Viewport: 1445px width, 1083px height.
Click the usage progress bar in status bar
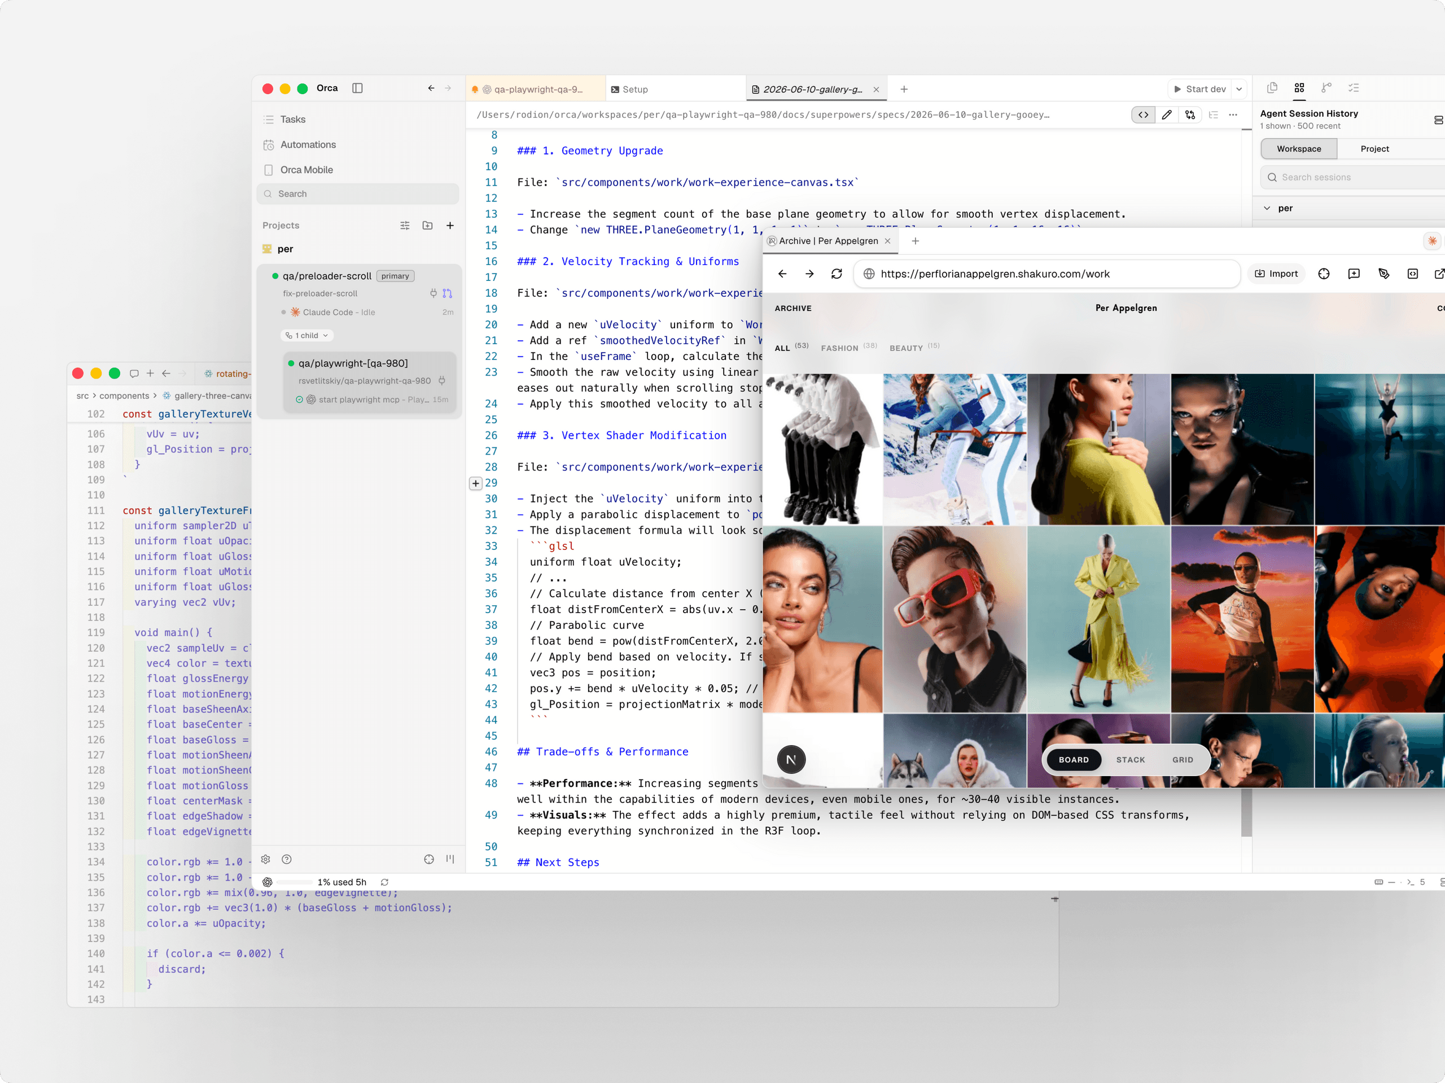295,882
